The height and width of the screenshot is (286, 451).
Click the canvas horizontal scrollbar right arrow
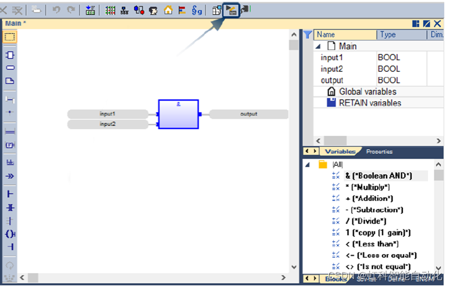point(284,277)
